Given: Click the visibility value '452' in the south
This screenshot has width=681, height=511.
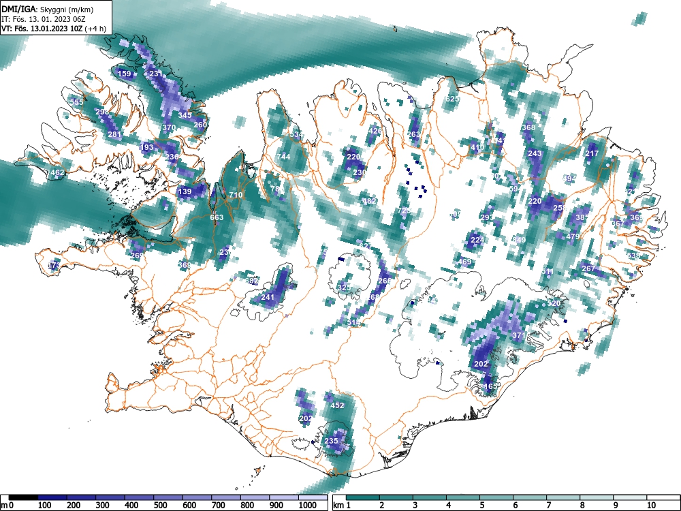Looking at the screenshot, I should 338,405.
